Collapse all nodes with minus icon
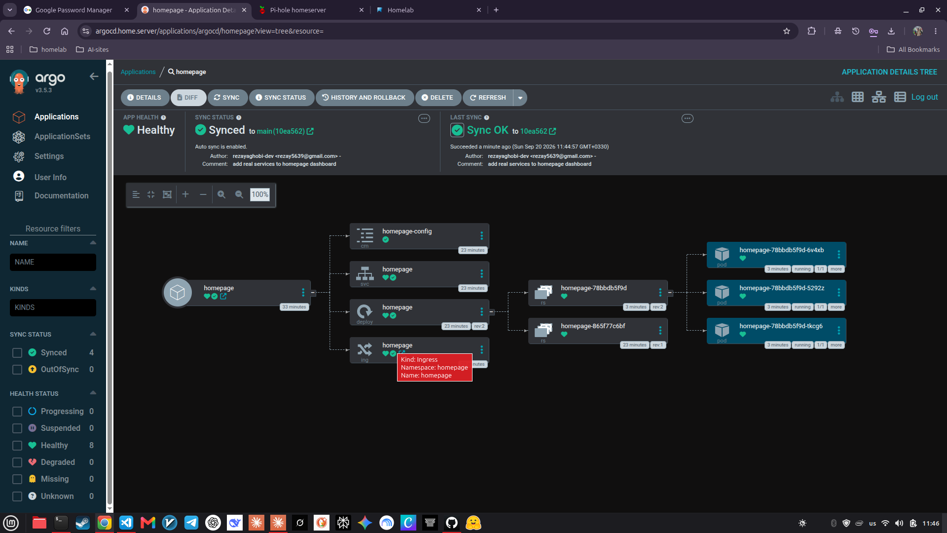The width and height of the screenshot is (947, 533). (203, 194)
